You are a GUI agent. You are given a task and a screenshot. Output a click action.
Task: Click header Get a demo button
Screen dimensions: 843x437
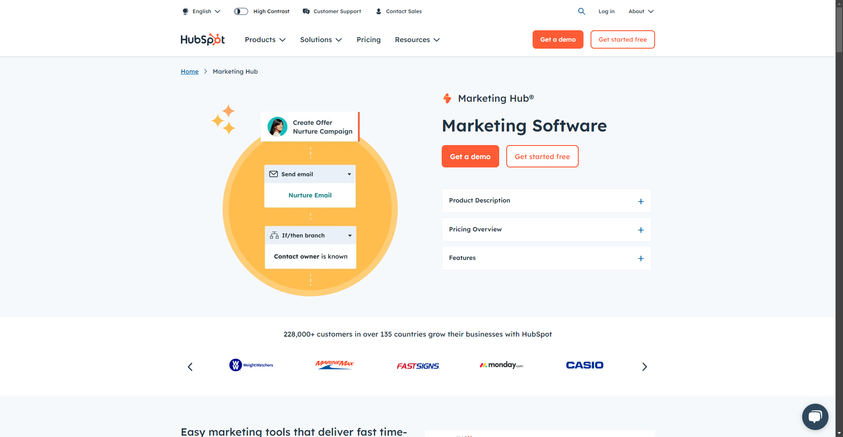(x=558, y=39)
